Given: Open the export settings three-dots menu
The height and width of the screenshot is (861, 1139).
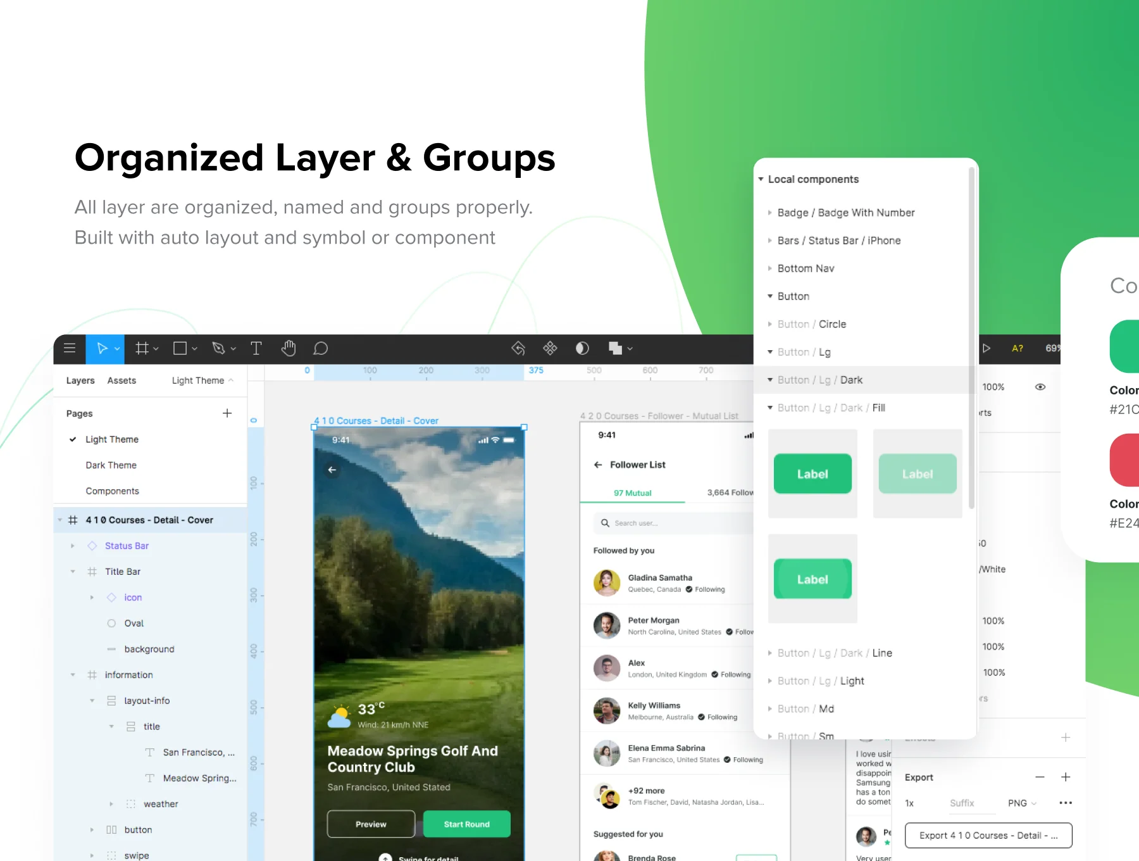Looking at the screenshot, I should point(1066,803).
